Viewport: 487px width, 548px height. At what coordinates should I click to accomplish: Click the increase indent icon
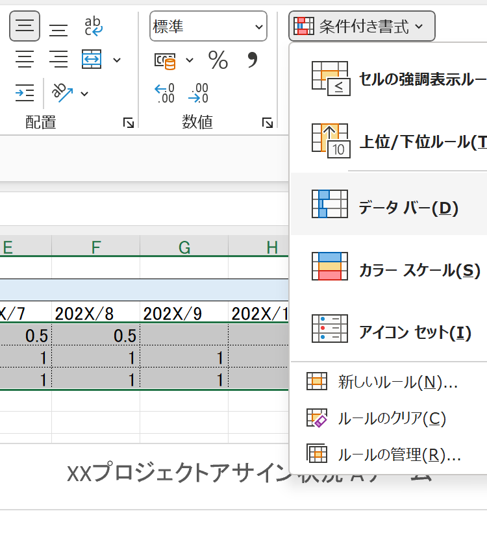(x=25, y=93)
